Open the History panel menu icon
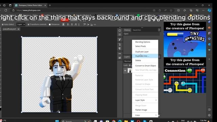 click(x=159, y=30)
